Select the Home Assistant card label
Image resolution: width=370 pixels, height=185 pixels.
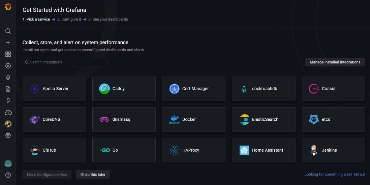click(268, 150)
